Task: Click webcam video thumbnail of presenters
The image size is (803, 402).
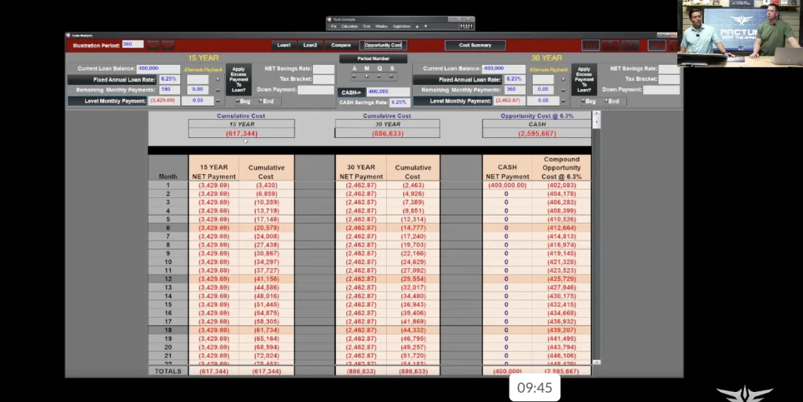Action: coord(740,33)
